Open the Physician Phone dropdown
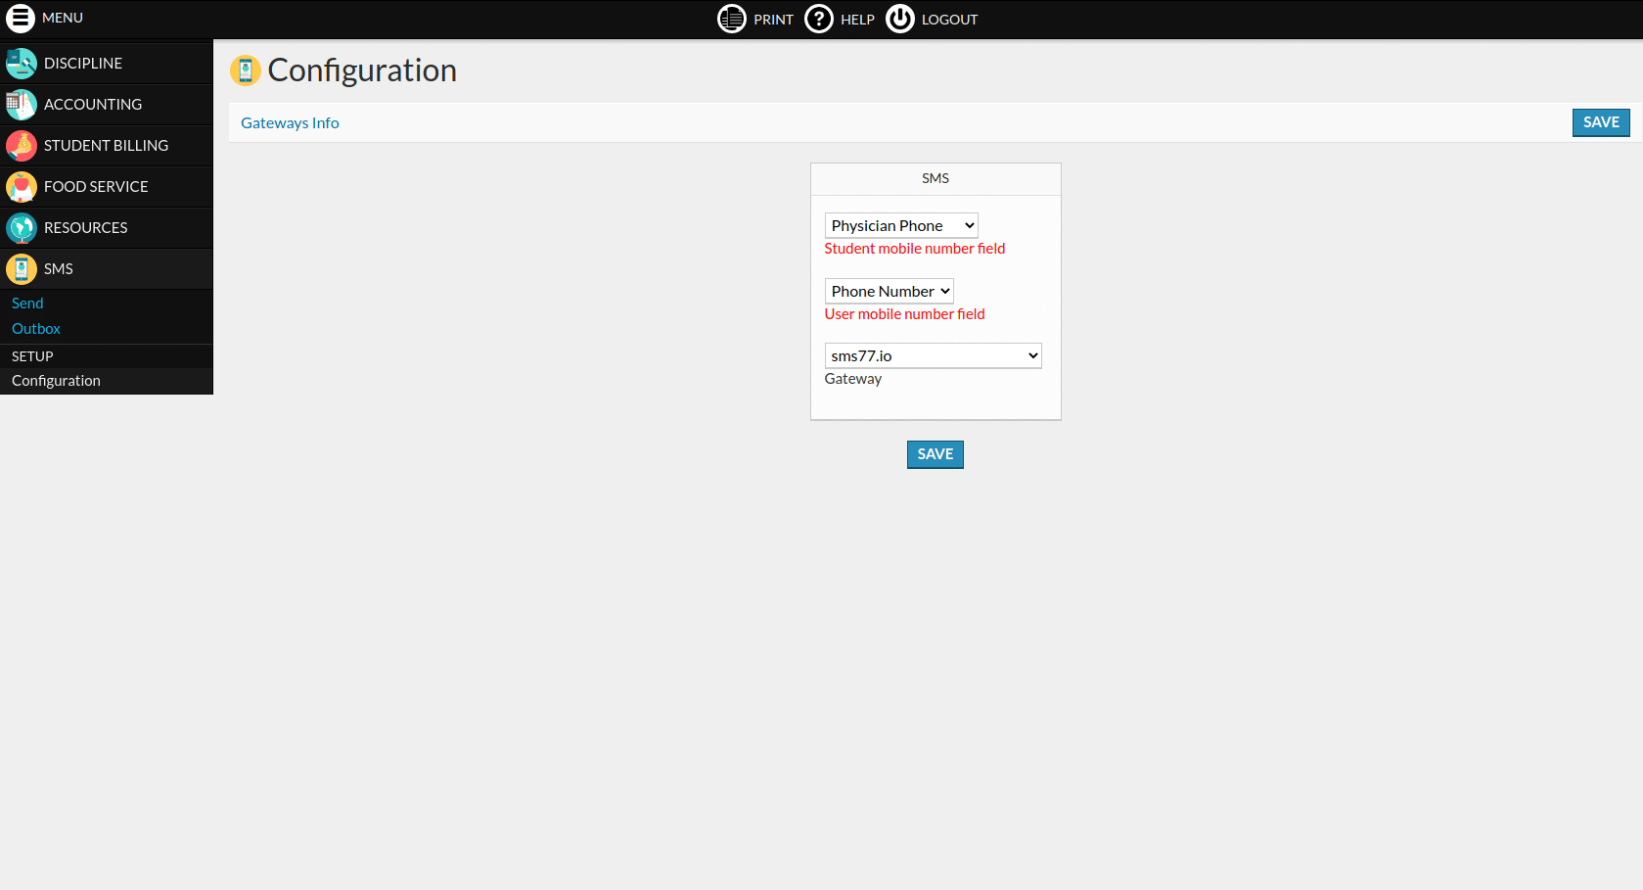1643x890 pixels. (901, 226)
